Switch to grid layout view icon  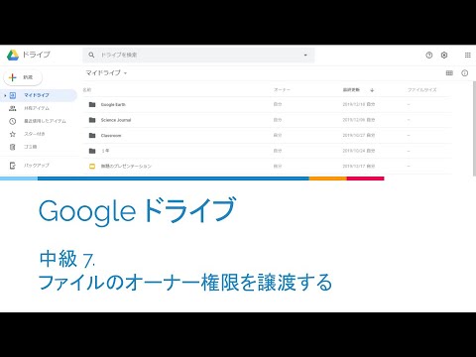[449, 73]
